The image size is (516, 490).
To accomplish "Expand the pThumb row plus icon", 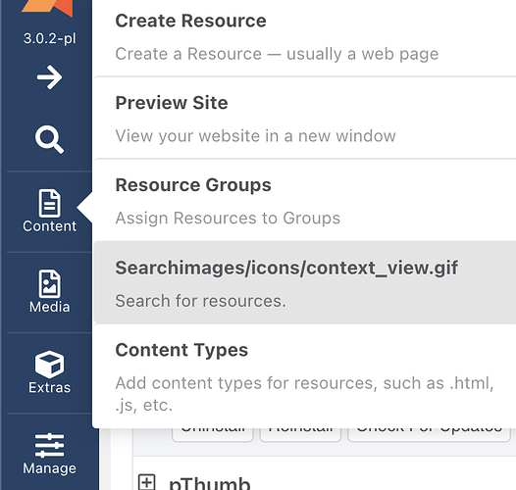I will [x=146, y=482].
